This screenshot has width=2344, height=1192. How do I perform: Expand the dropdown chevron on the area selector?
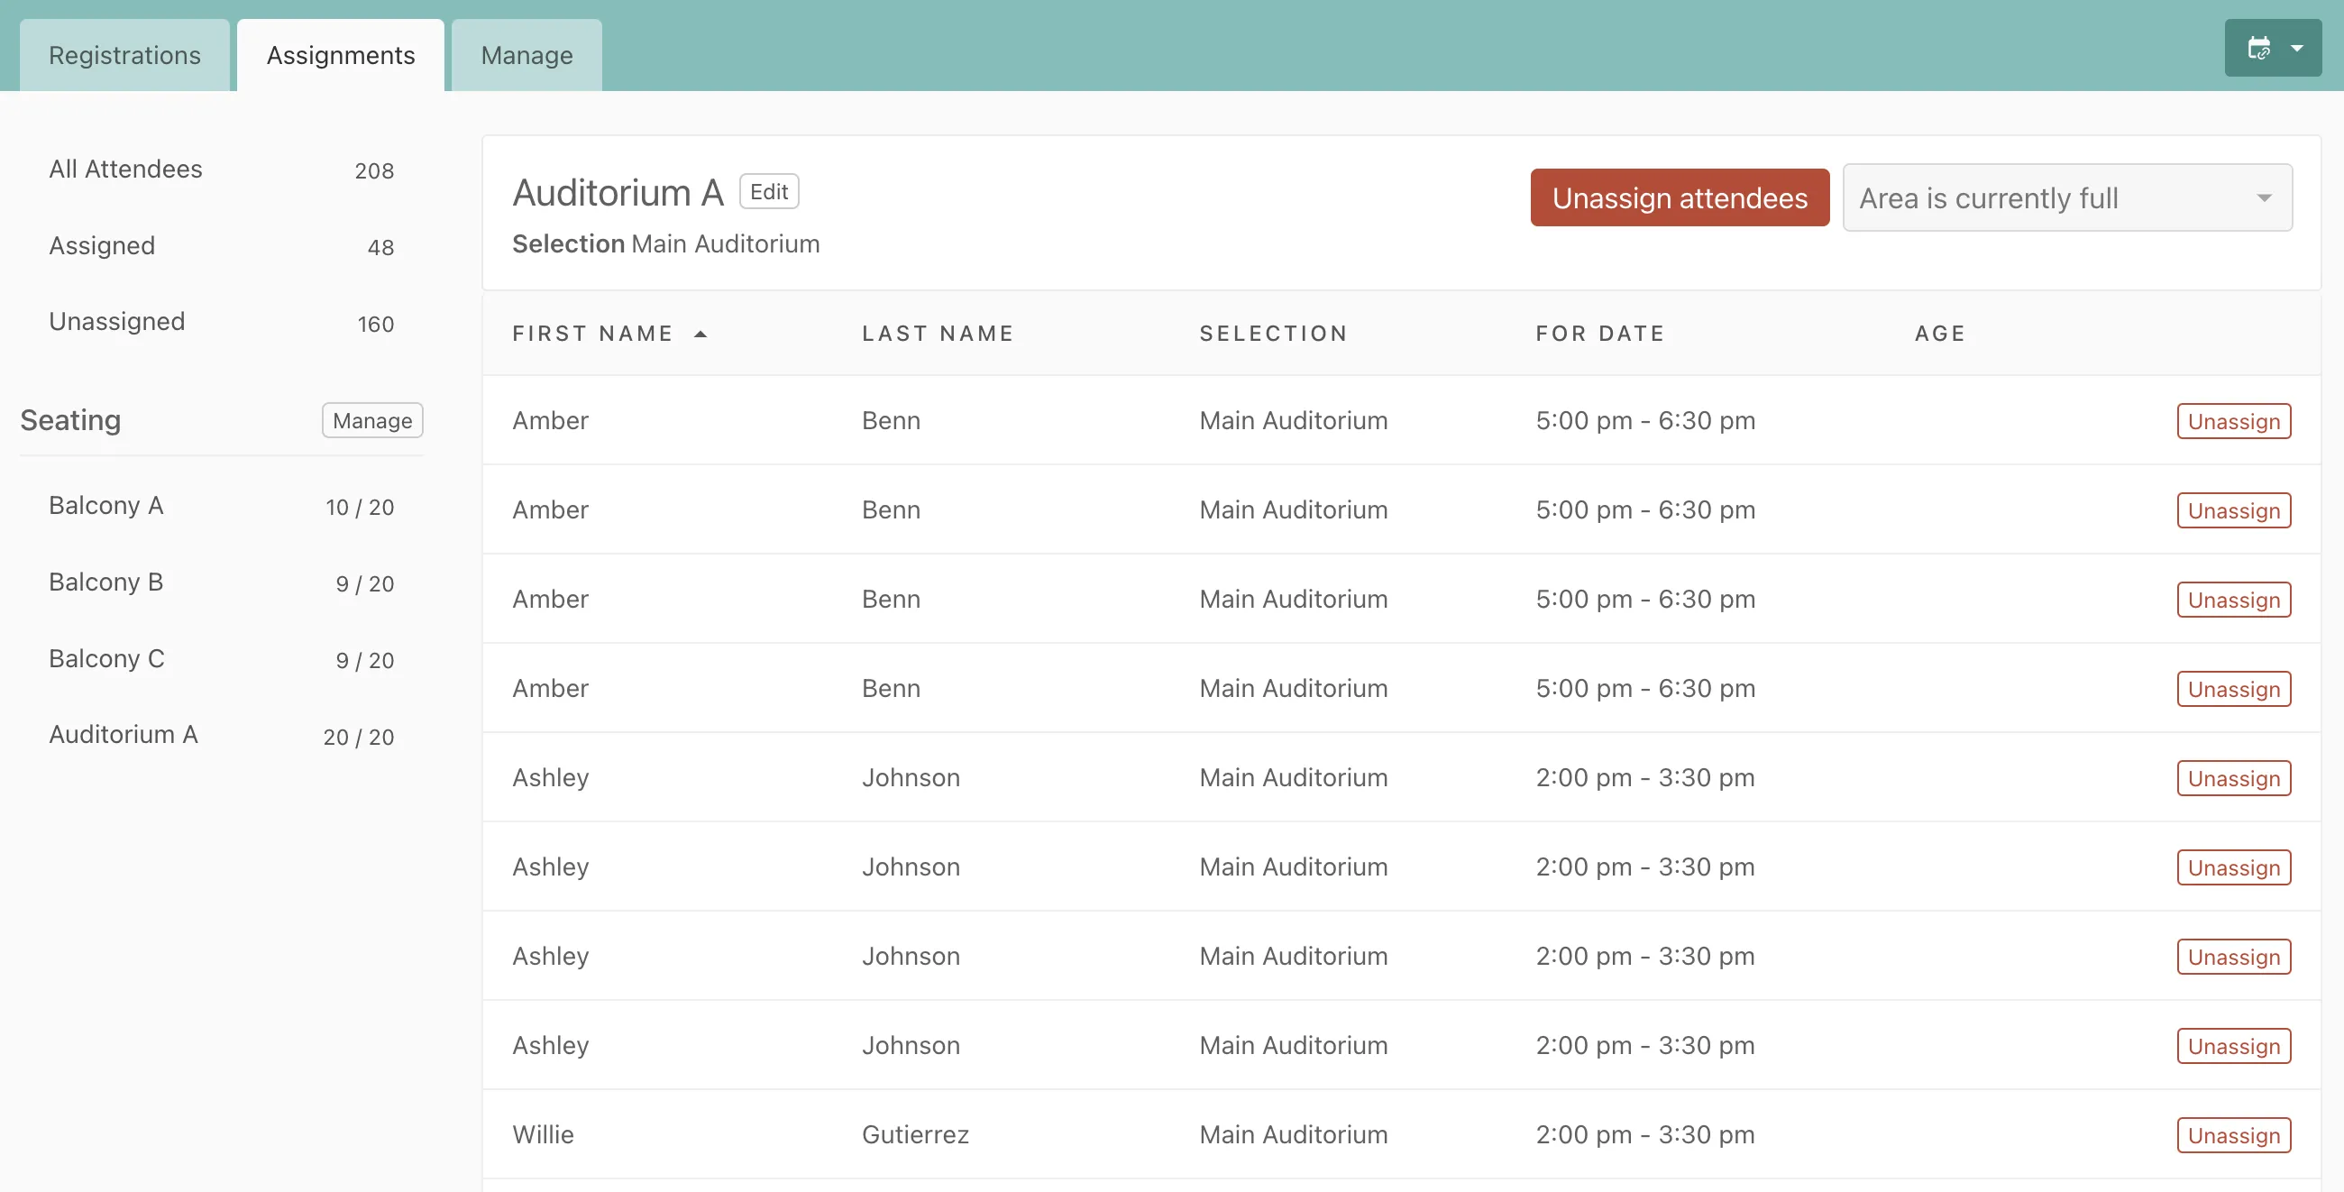[x=2265, y=197]
